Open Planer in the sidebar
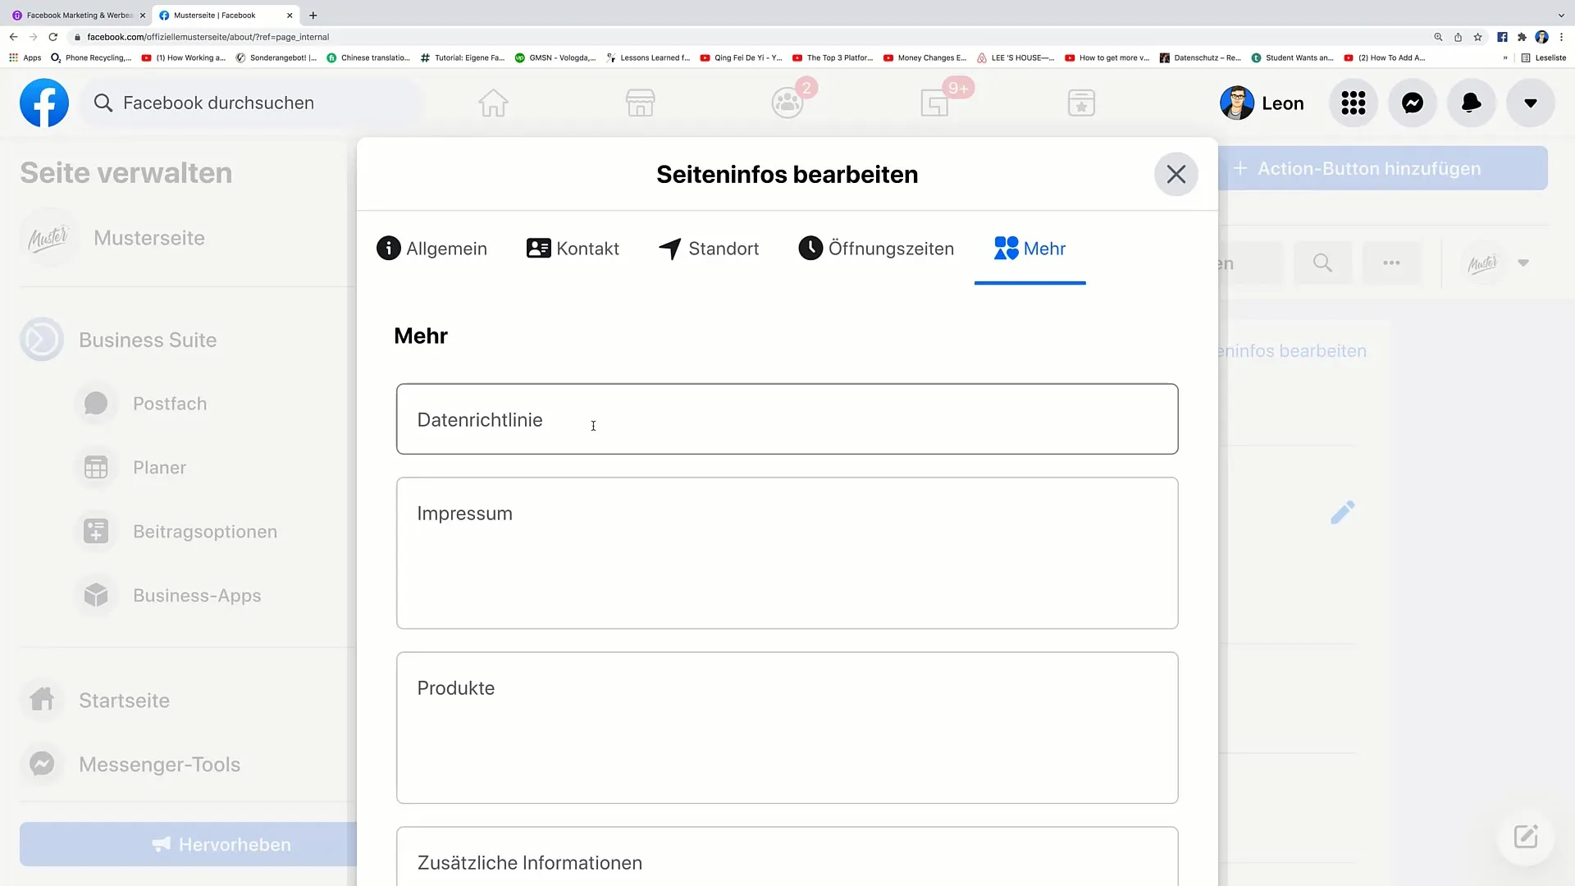1575x886 pixels. (159, 468)
